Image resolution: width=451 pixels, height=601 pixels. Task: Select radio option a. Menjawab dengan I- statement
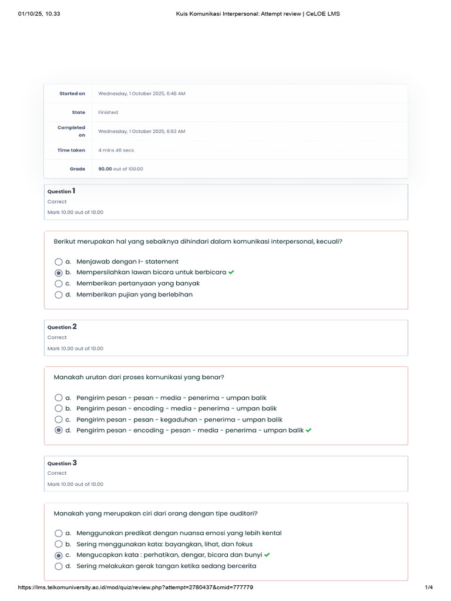58,262
